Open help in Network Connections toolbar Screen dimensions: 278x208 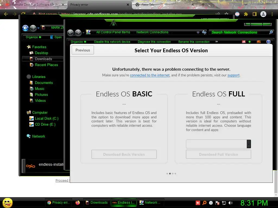click(268, 42)
